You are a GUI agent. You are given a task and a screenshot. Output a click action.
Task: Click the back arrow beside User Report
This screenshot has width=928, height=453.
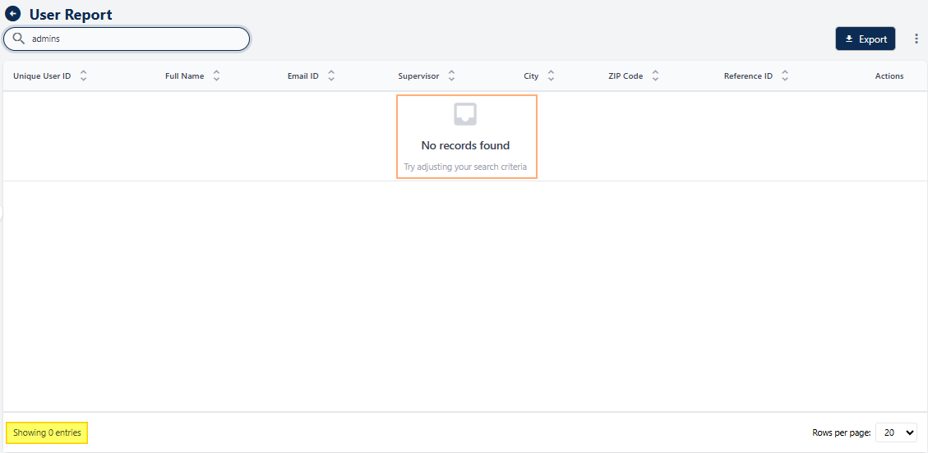13,14
